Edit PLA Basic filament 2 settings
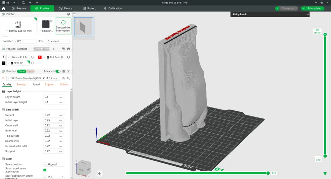The height and width of the screenshot is (179, 331). pos(69,57)
